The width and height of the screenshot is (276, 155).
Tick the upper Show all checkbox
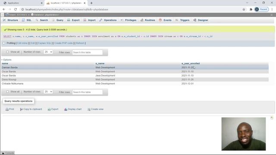click(x=8, y=52)
